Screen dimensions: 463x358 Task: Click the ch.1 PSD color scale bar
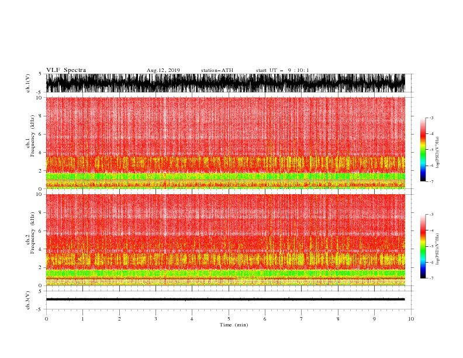pyautogui.click(x=423, y=150)
